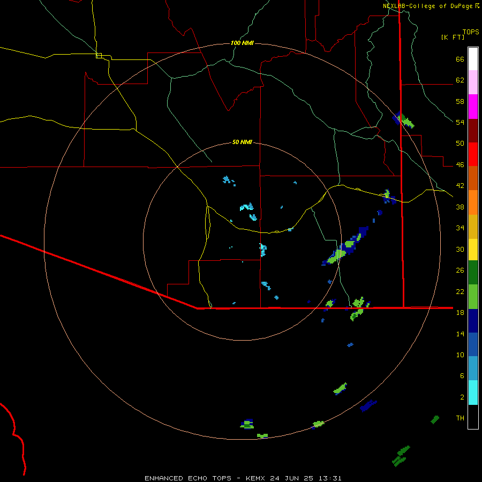Click the legend value '26'
Screen dimensions: 482x482
click(x=460, y=270)
